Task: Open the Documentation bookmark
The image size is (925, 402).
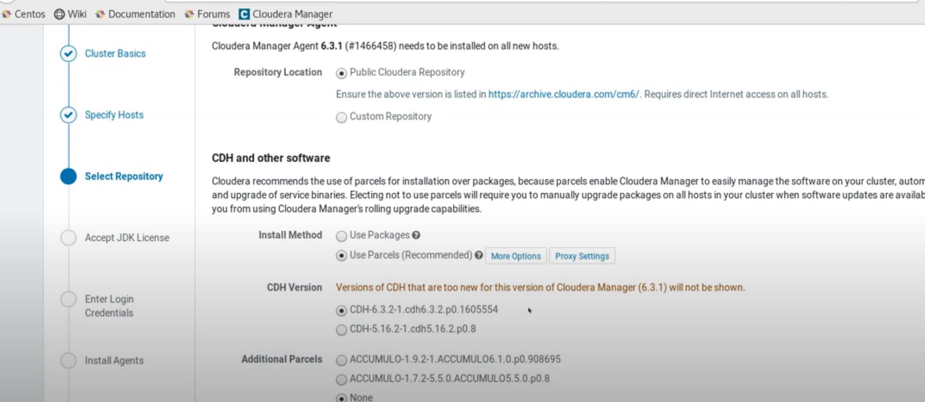Action: click(135, 14)
